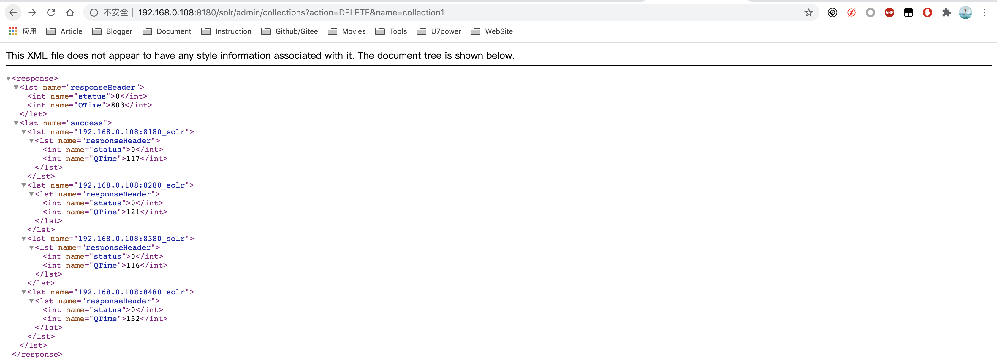The width and height of the screenshot is (997, 359).
Task: Open Chrome three-dot menu
Action: click(x=984, y=12)
